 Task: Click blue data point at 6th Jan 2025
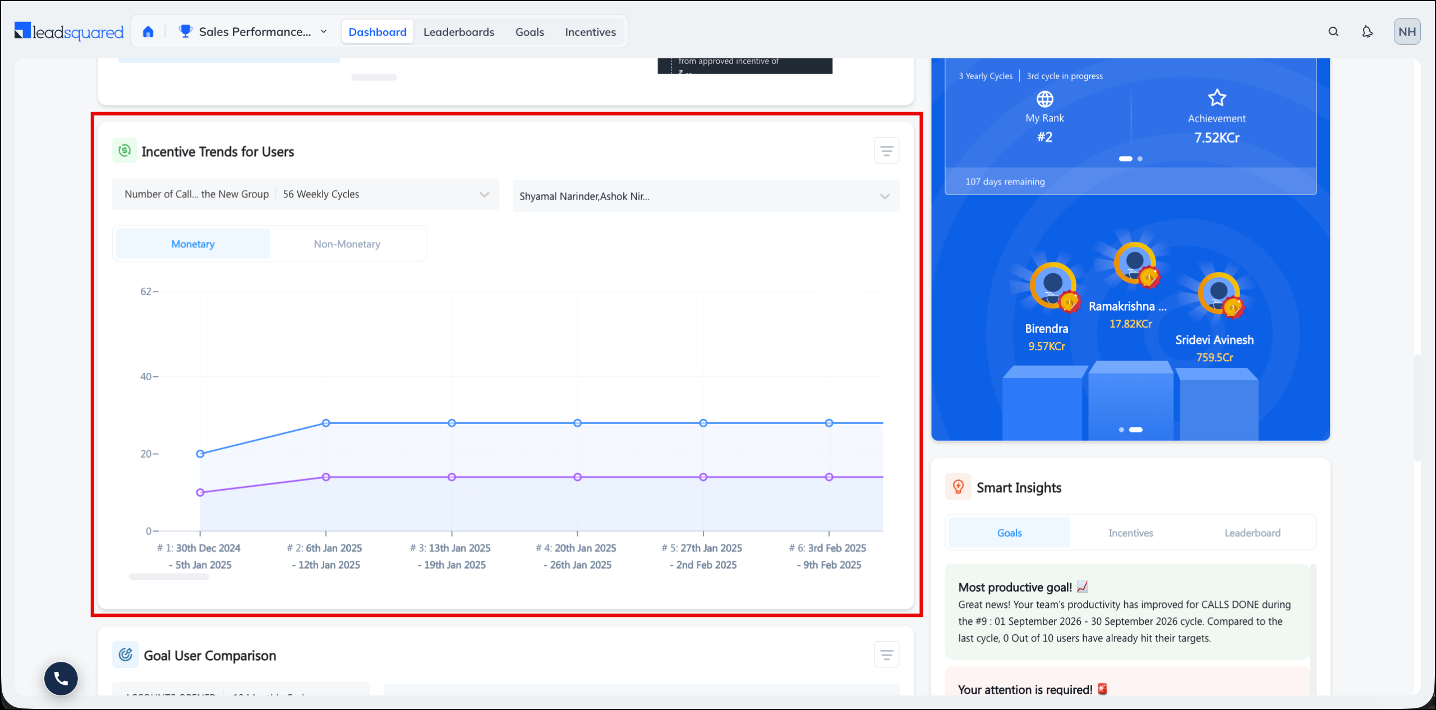(x=326, y=423)
